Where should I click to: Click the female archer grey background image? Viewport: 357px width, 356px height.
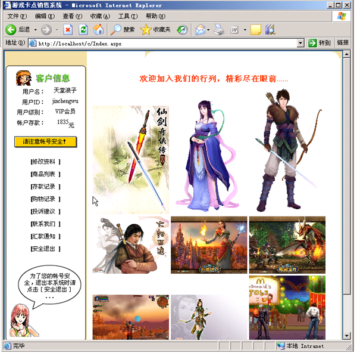(x=209, y=317)
